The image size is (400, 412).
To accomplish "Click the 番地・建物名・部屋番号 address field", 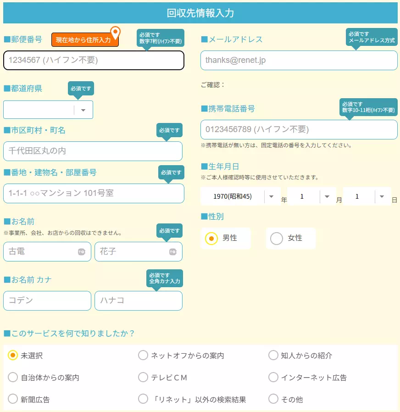I will pos(94,193).
